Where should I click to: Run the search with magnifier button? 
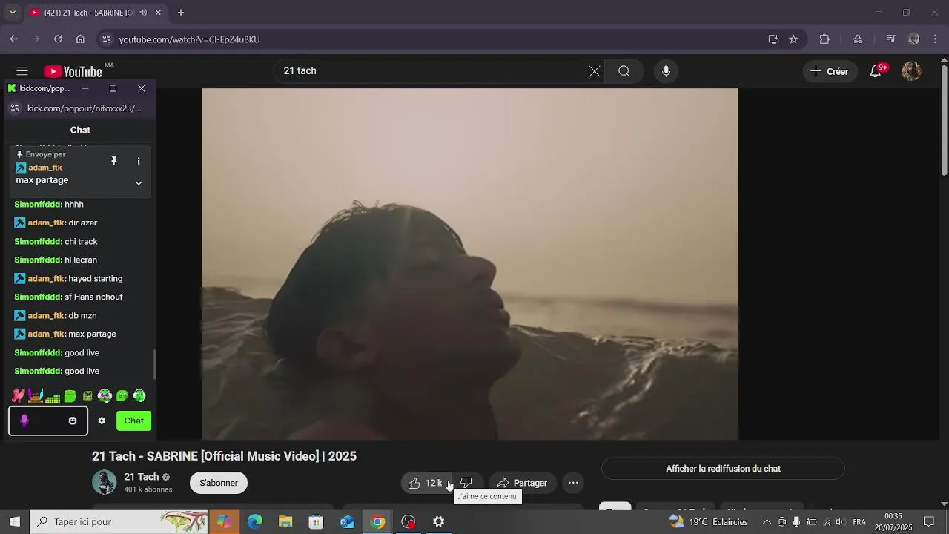[624, 71]
